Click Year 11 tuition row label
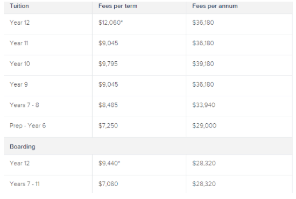 coord(19,43)
